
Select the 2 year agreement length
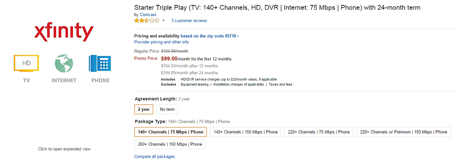tap(144, 109)
